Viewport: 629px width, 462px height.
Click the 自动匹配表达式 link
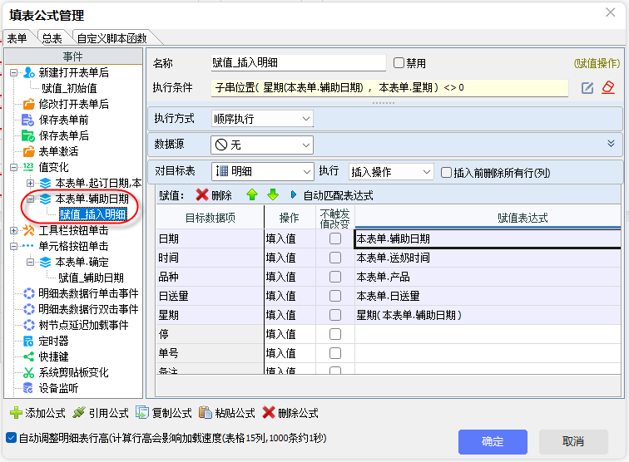(x=338, y=195)
